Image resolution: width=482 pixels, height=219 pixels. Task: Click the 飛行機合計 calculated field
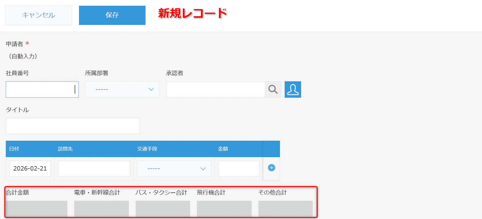pyautogui.click(x=224, y=209)
